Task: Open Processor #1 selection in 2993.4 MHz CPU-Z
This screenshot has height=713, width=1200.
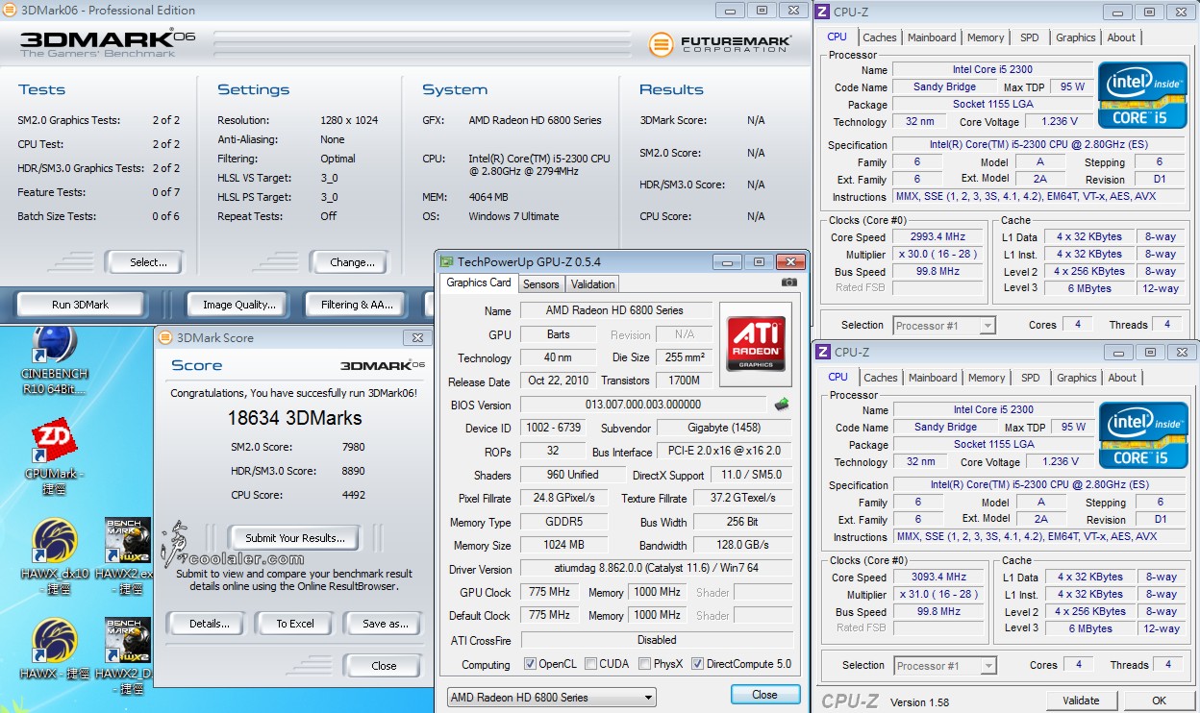Action: [x=944, y=326]
